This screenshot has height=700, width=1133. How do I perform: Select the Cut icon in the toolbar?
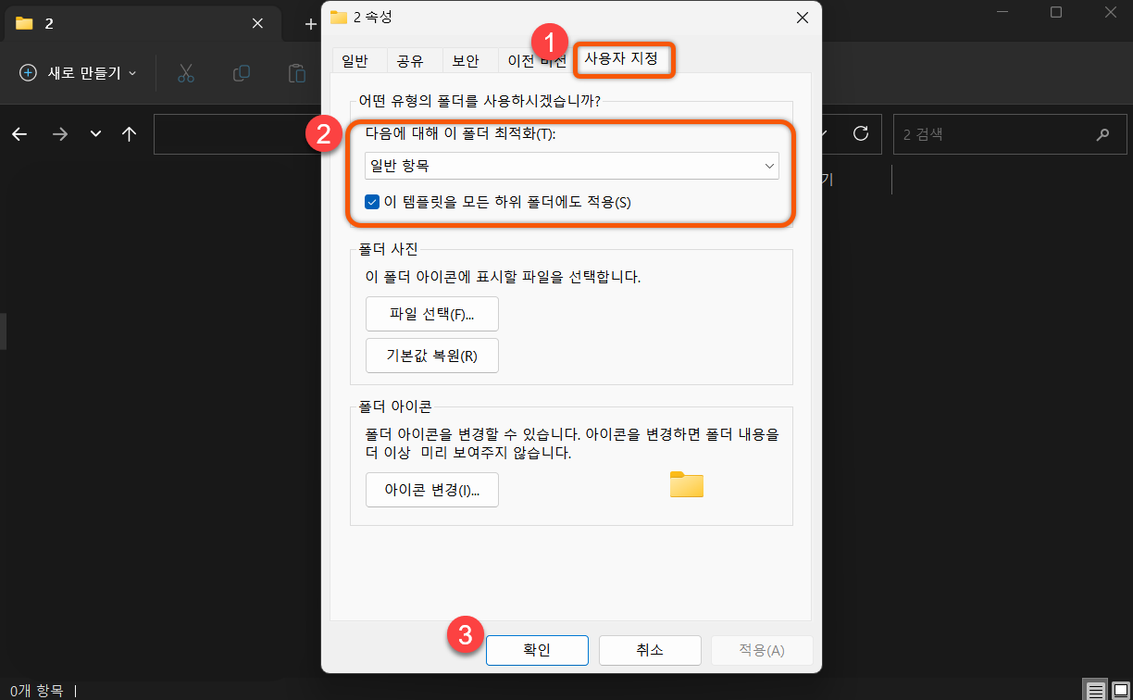pos(185,73)
